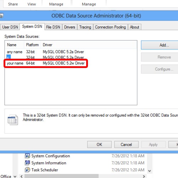
Task: Show the About tab
Action: [x=135, y=27]
